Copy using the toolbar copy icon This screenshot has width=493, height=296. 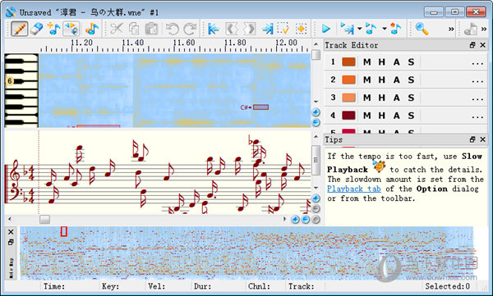coord(134,29)
